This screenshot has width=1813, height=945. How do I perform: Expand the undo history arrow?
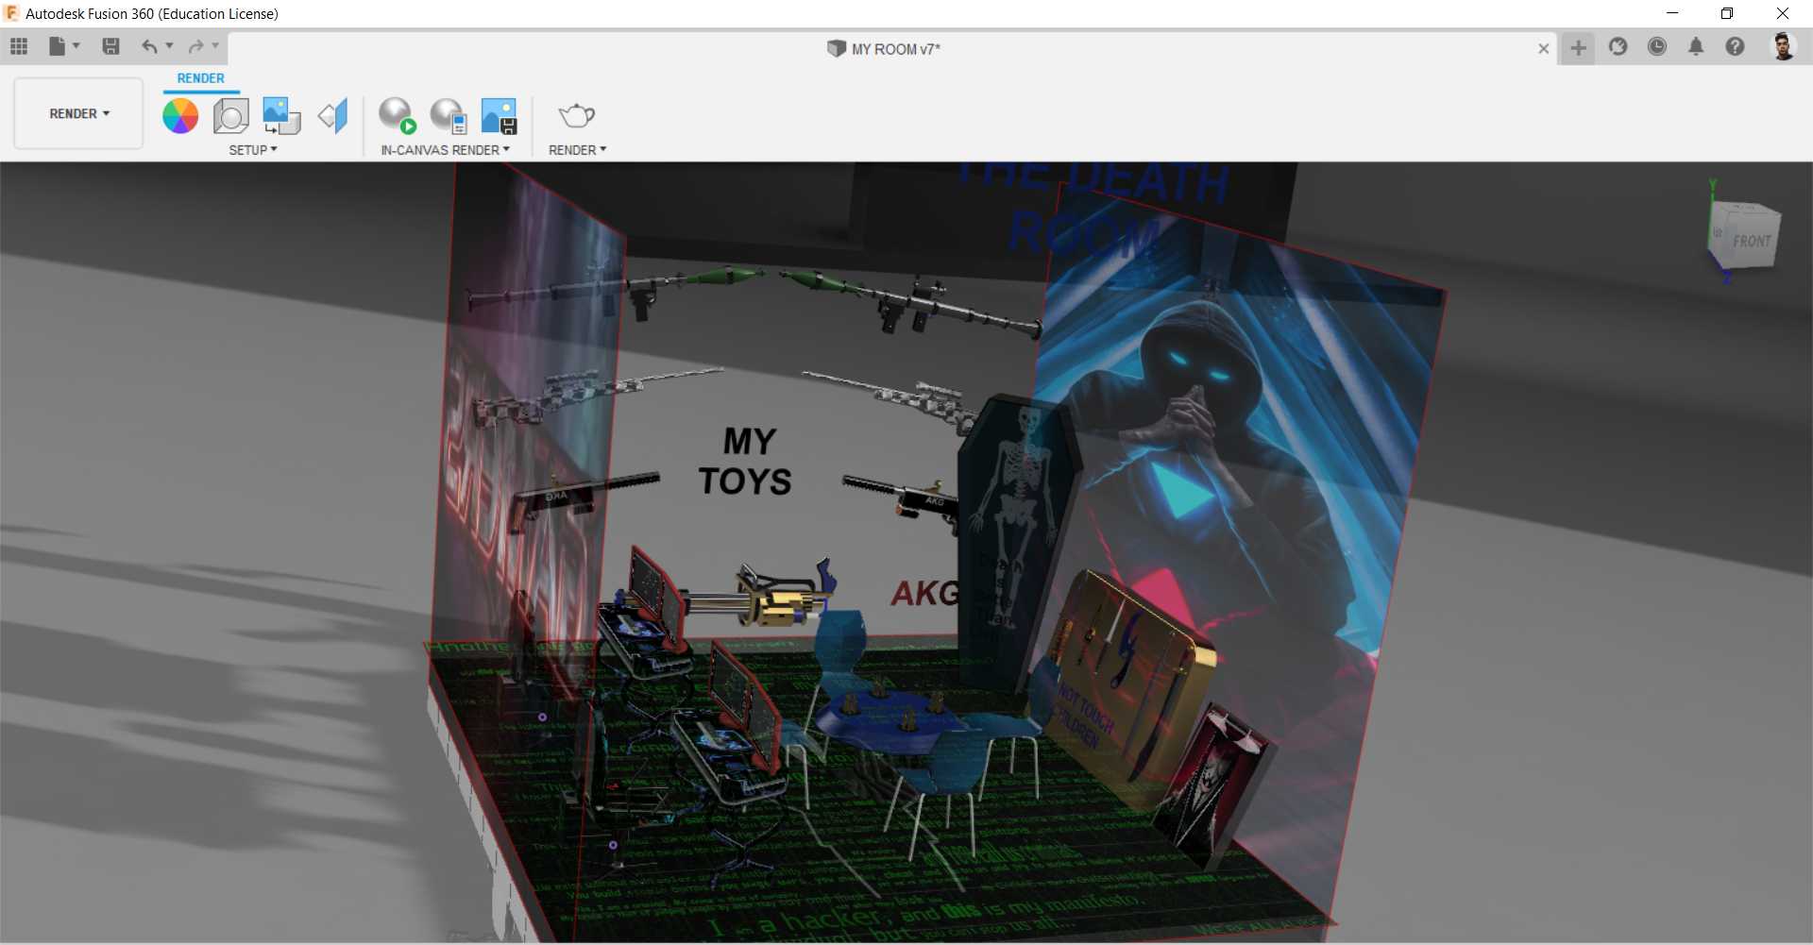coord(170,45)
